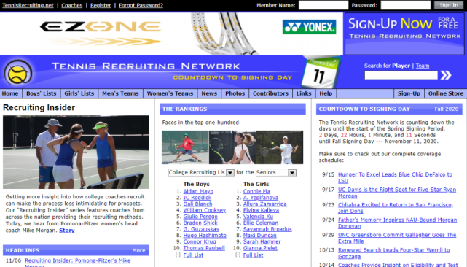Screen dimensions: 467x267
Task: Open Savannah Broadus player link
Action: [x=267, y=229]
